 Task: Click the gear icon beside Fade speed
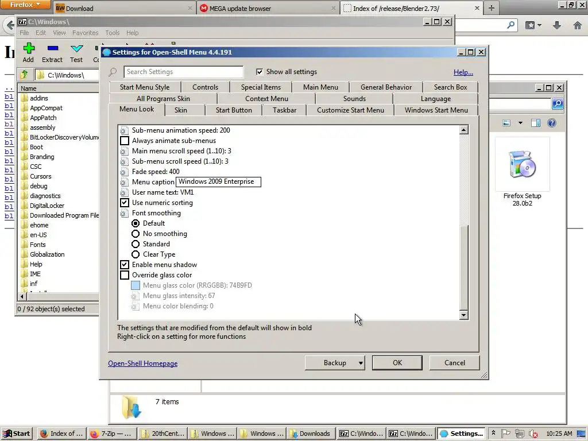[124, 172]
